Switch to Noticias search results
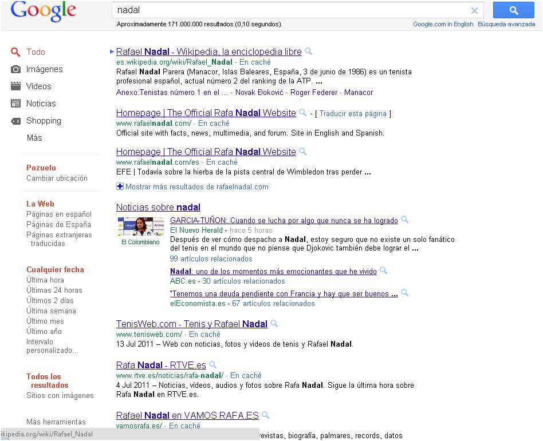Viewport: 543px width, 441px height. click(x=41, y=104)
